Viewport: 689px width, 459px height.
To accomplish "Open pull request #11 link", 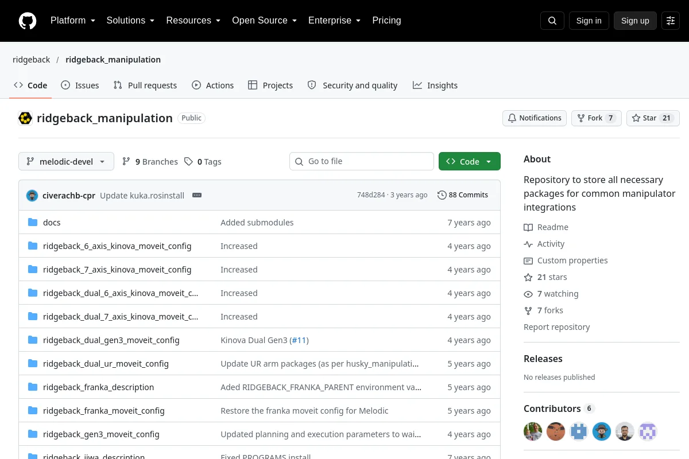I will (x=299, y=340).
